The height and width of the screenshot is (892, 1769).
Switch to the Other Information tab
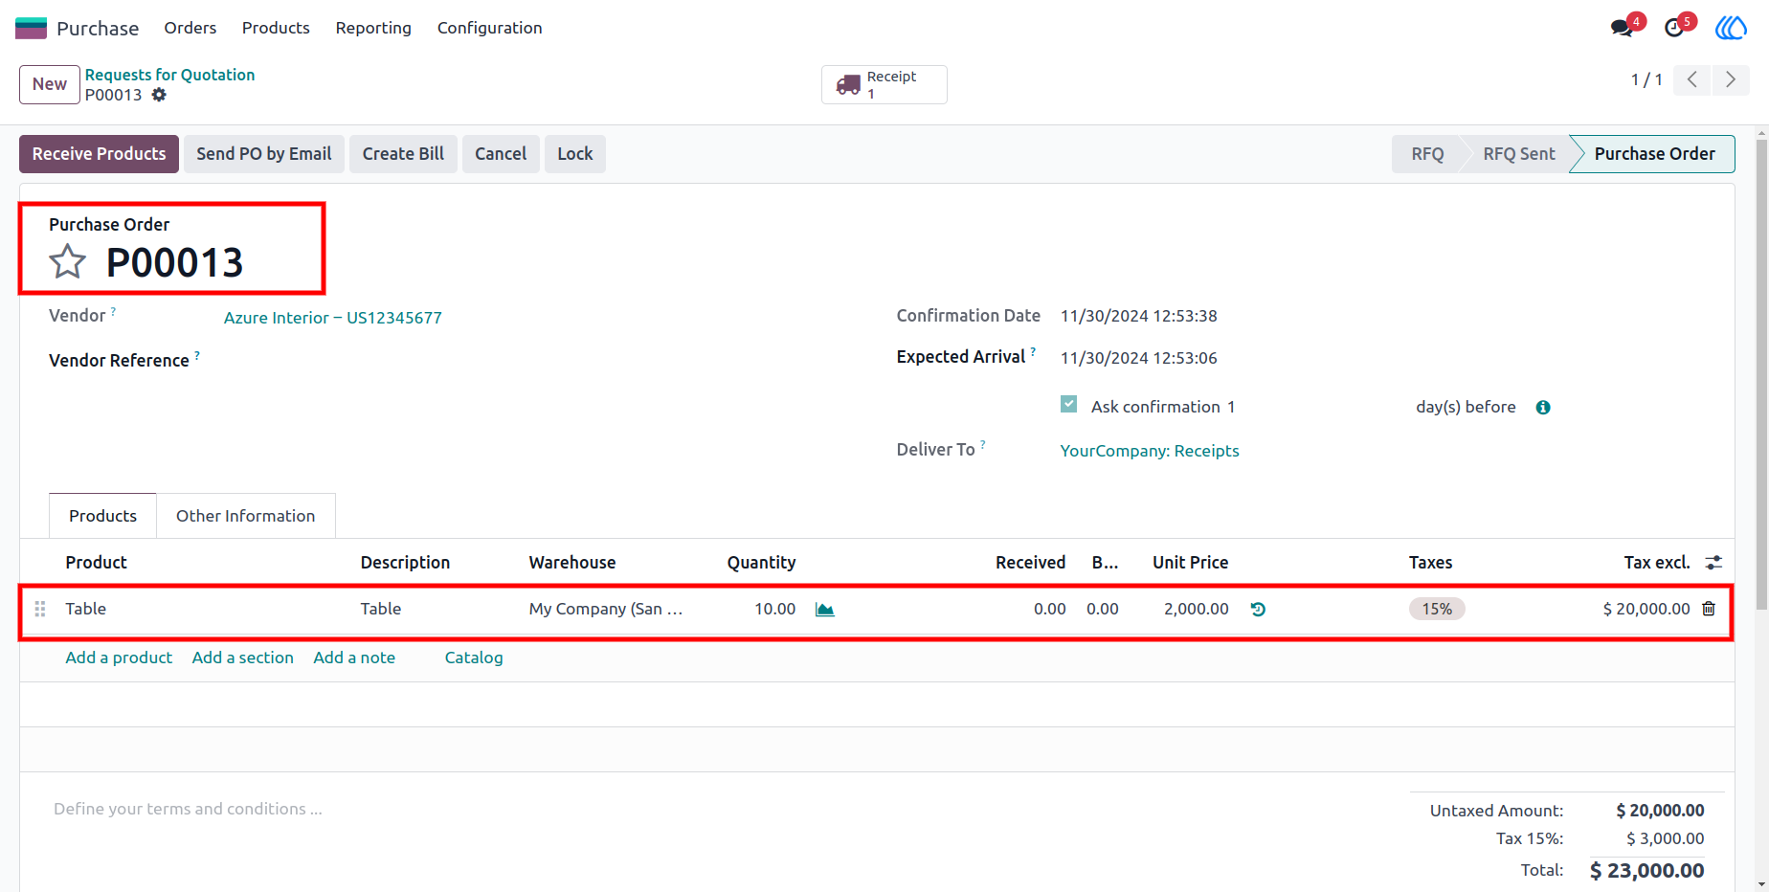point(245,516)
